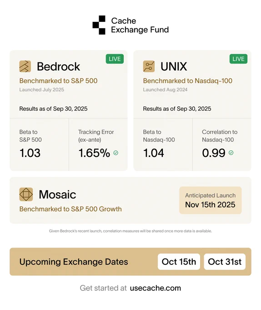Screen dimensions: 261x310
Task: Click Benchmarked to S&P 500 Growth text
Action: pos(70,209)
